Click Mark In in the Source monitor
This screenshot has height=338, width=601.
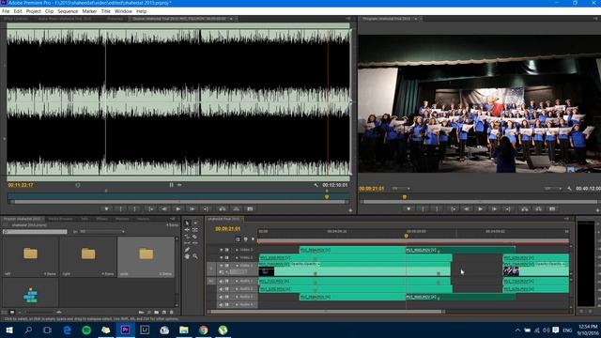tap(121, 209)
